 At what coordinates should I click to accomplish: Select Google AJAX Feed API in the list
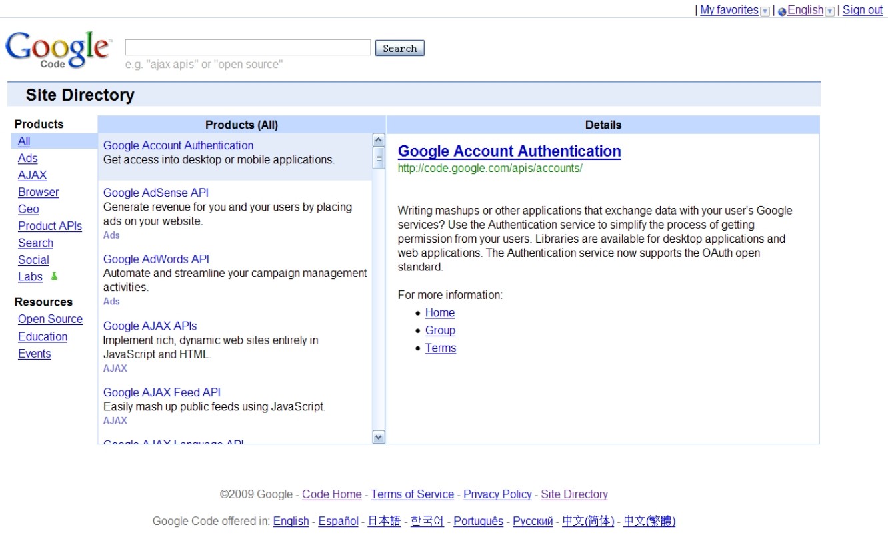click(162, 392)
